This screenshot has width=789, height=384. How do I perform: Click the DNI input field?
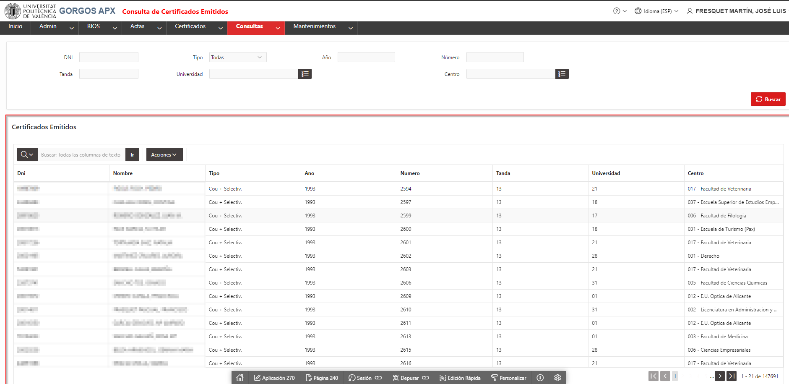(109, 57)
